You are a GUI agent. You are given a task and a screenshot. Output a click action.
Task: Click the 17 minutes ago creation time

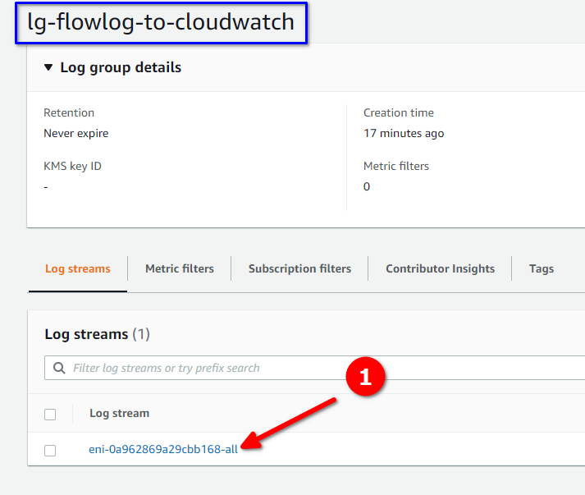(404, 133)
